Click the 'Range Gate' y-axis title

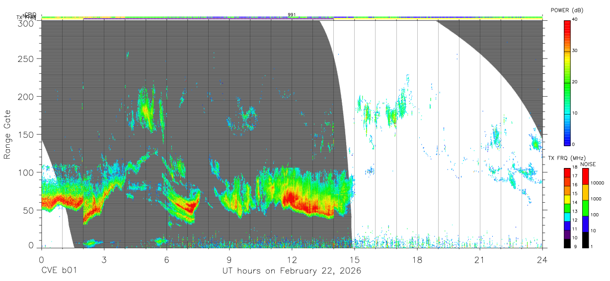pos(7,135)
